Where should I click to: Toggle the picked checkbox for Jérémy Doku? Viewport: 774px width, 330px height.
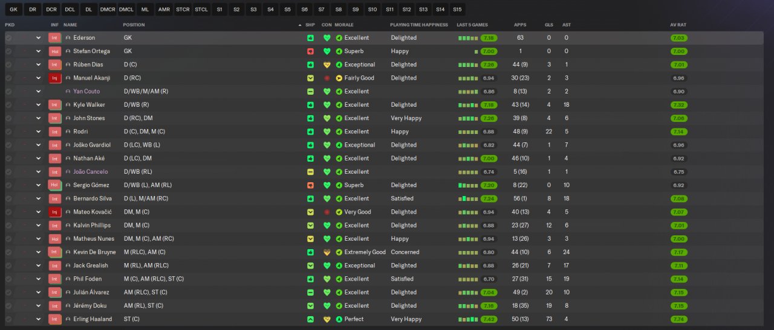coord(8,306)
